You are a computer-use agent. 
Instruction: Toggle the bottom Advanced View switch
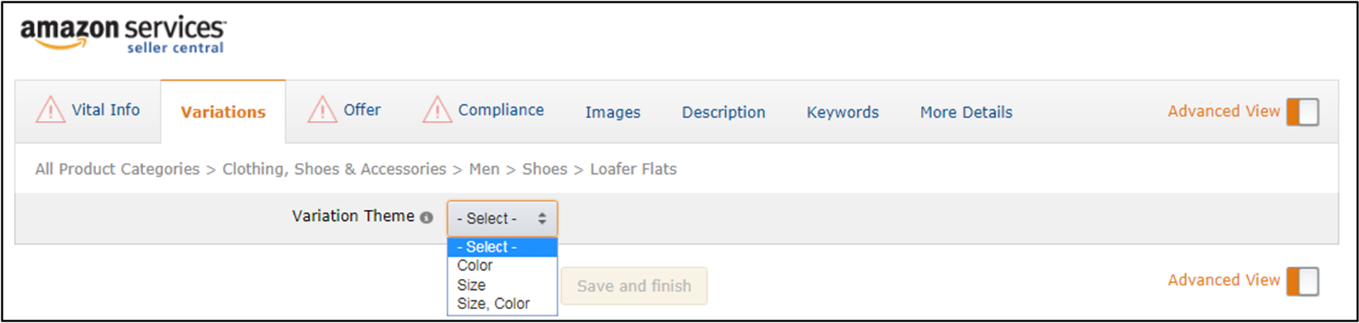click(x=1302, y=282)
